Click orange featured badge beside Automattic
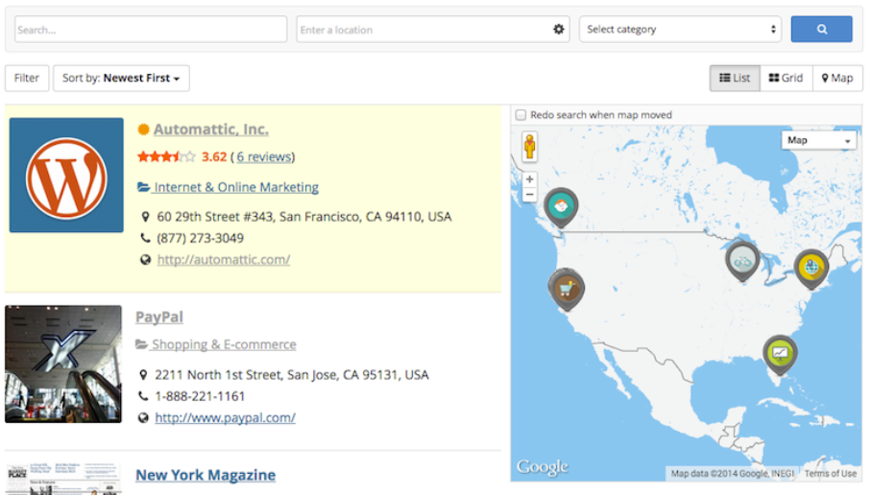The width and height of the screenshot is (871, 495). 143,130
